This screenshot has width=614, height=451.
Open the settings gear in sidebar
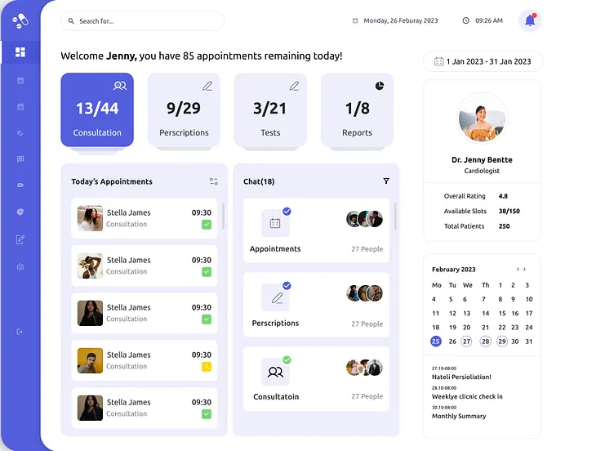[20, 267]
